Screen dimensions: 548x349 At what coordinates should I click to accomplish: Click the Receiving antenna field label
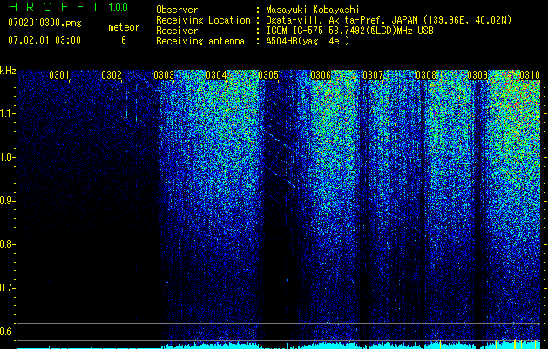tap(200, 41)
